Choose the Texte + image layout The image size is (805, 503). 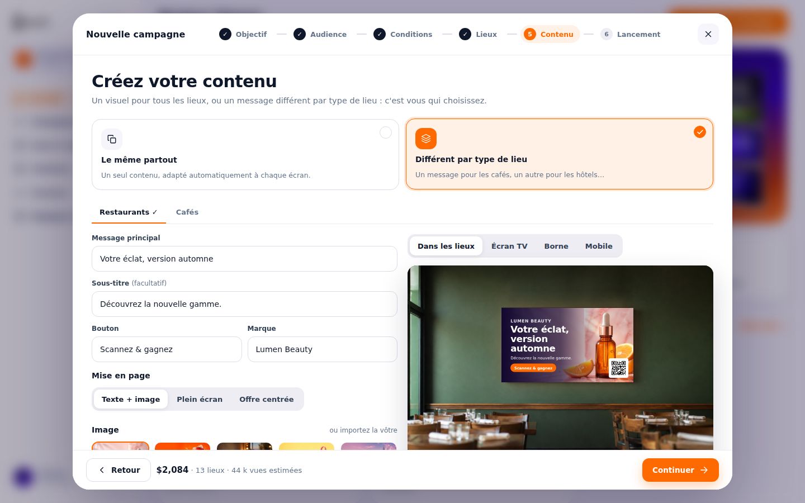point(131,399)
